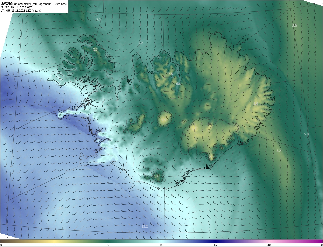The height and width of the screenshot is (247, 323).
Task: Click the 0 tick on color scale
Action: coord(1,245)
